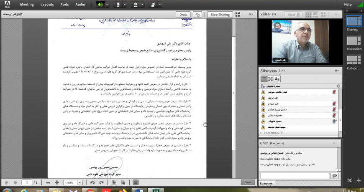This screenshot has height=192, width=364.
Task: Click the Sync button
Action: [248, 182]
